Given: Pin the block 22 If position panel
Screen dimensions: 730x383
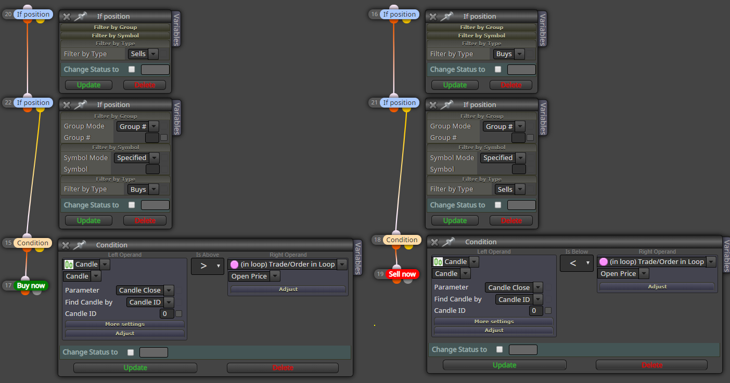Looking at the screenshot, I should click(80, 105).
